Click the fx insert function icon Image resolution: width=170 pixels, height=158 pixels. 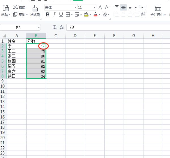coord(62,27)
